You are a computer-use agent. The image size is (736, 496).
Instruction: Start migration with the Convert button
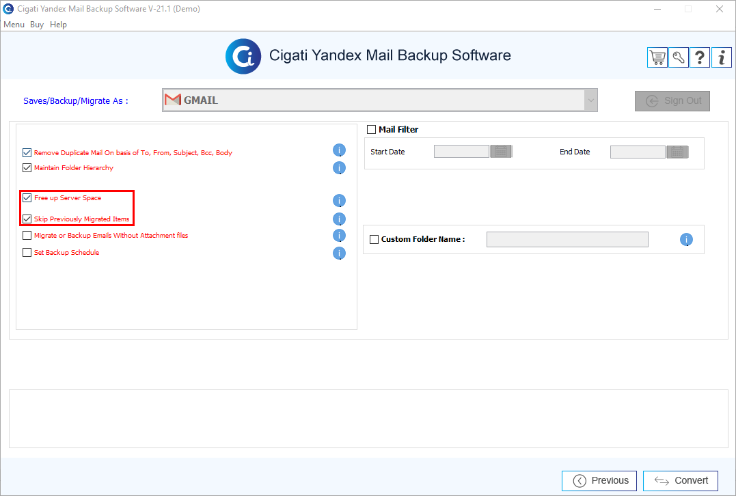pos(681,480)
